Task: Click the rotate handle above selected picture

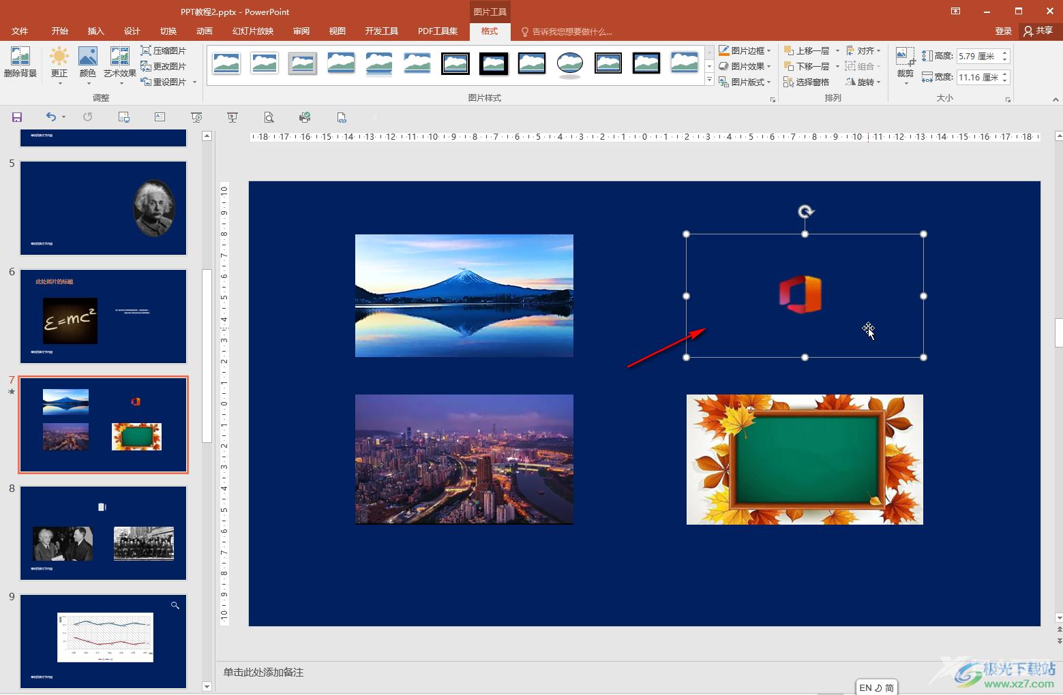Action: coord(806,212)
